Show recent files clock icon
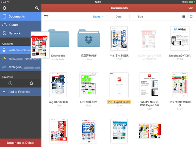This screenshot has height=147, width=196. pos(10,83)
